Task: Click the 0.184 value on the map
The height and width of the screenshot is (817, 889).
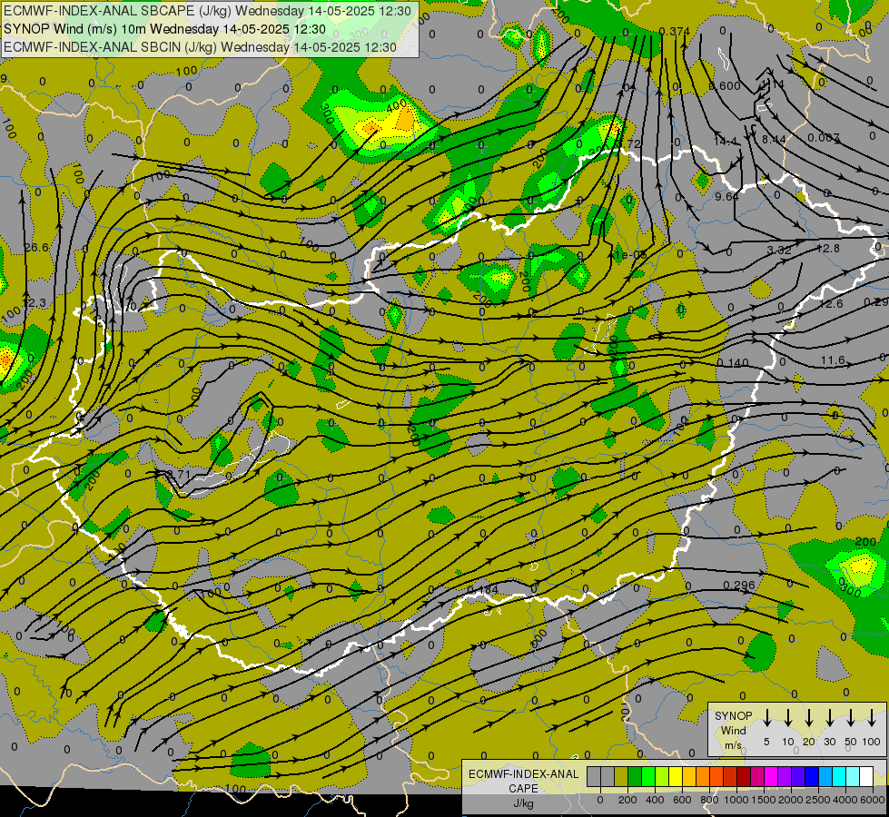Action: pyautogui.click(x=482, y=590)
